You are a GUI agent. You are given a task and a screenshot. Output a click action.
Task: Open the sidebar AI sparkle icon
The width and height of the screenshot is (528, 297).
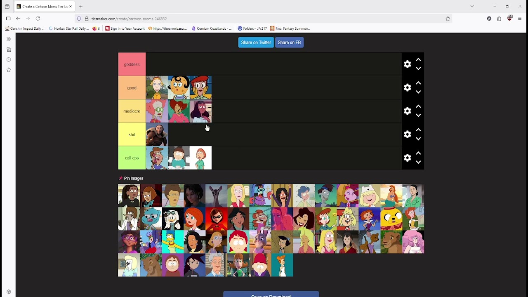(x=9, y=39)
